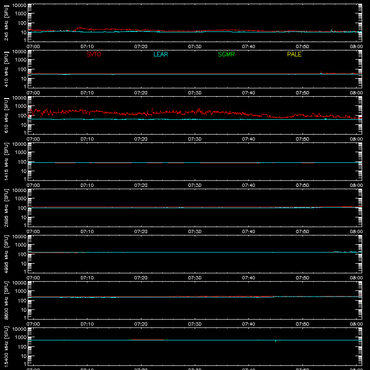The width and height of the screenshot is (370, 370).
Task: Select the 15400 MHz [SFU] axis title
Action: pos(6,346)
